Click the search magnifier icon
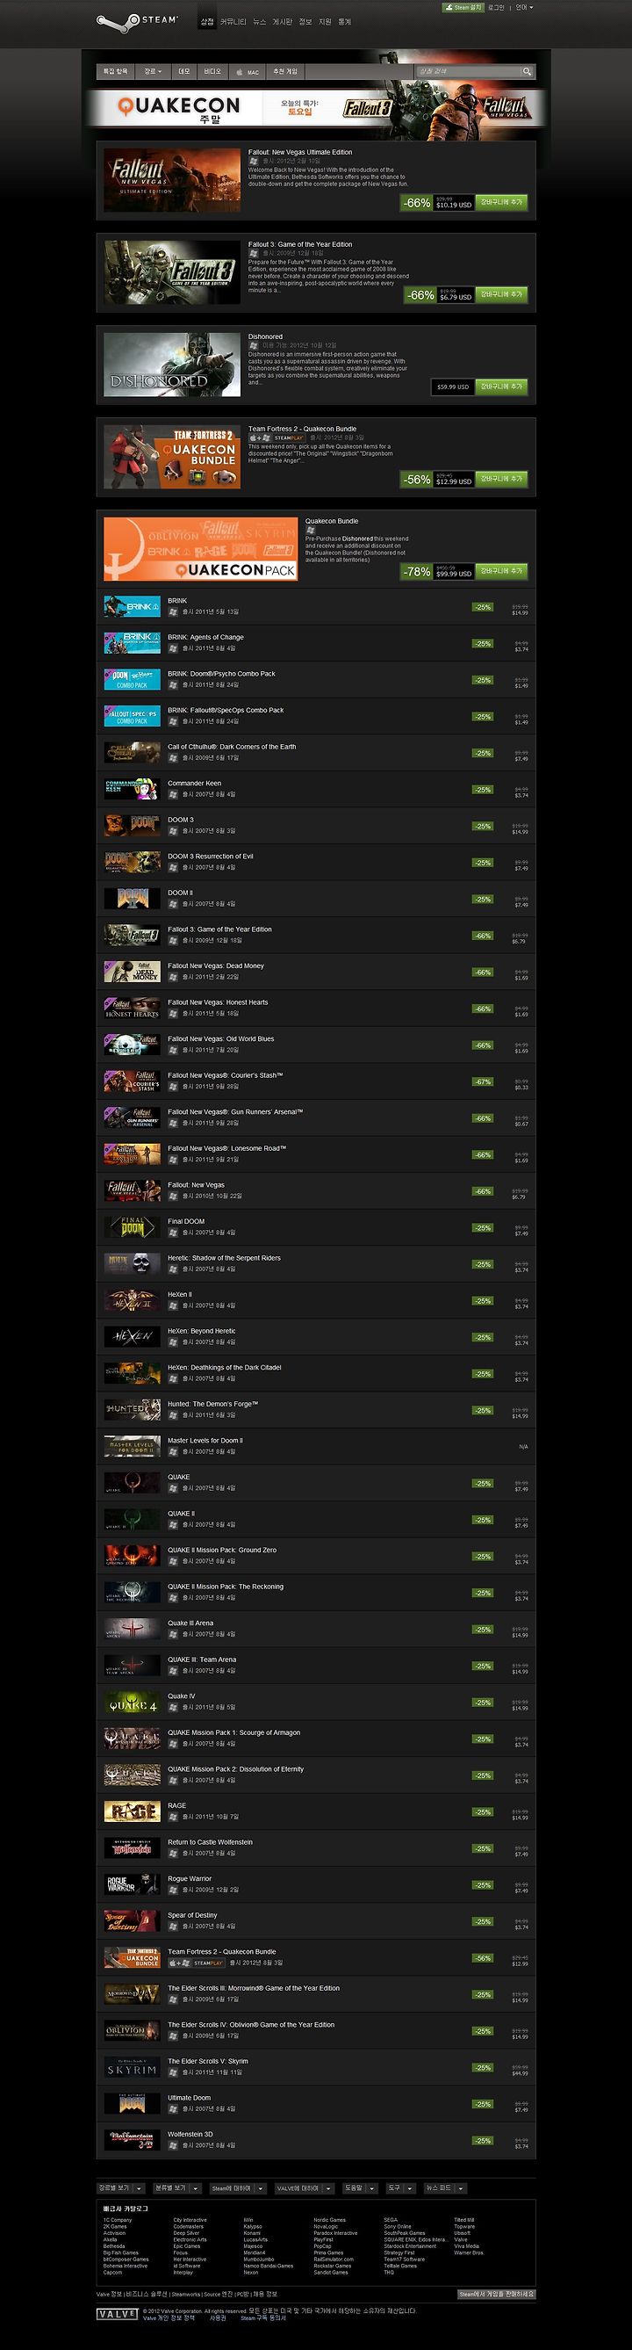 [x=526, y=71]
